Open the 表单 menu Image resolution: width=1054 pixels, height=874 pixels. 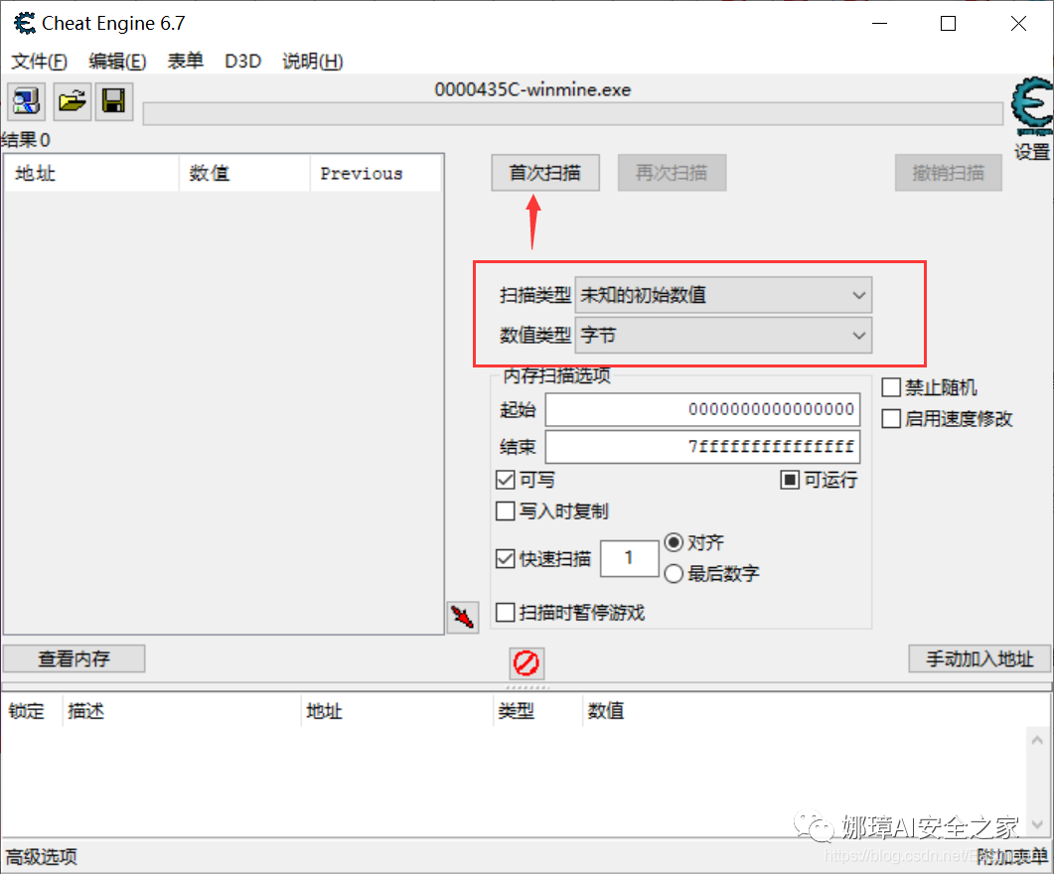point(185,62)
